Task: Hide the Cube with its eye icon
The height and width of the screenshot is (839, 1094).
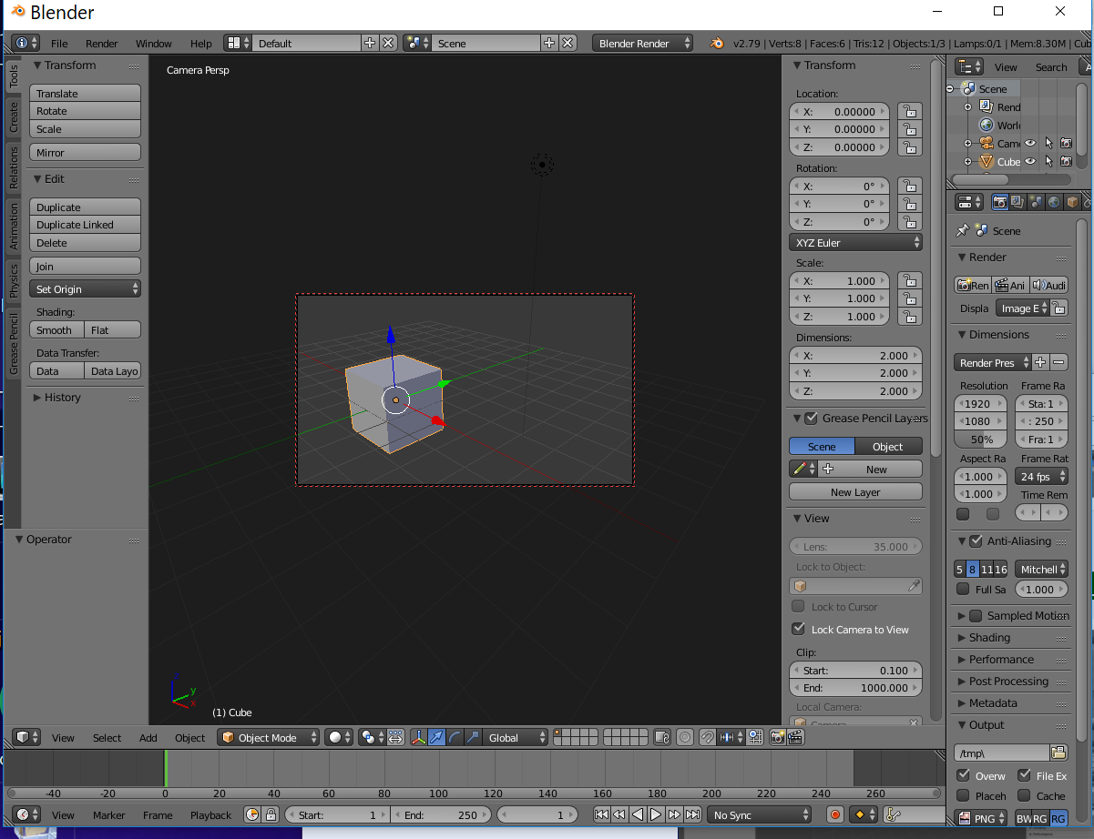Action: pyautogui.click(x=1030, y=161)
